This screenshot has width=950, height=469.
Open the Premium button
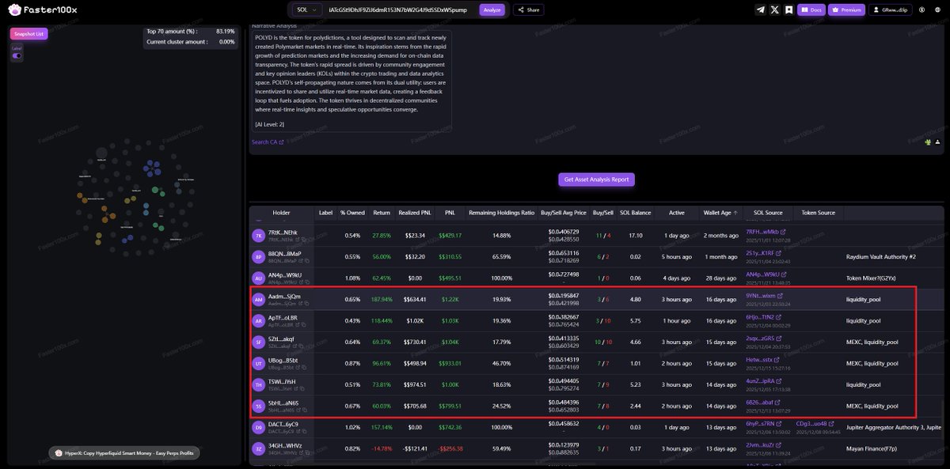(846, 9)
